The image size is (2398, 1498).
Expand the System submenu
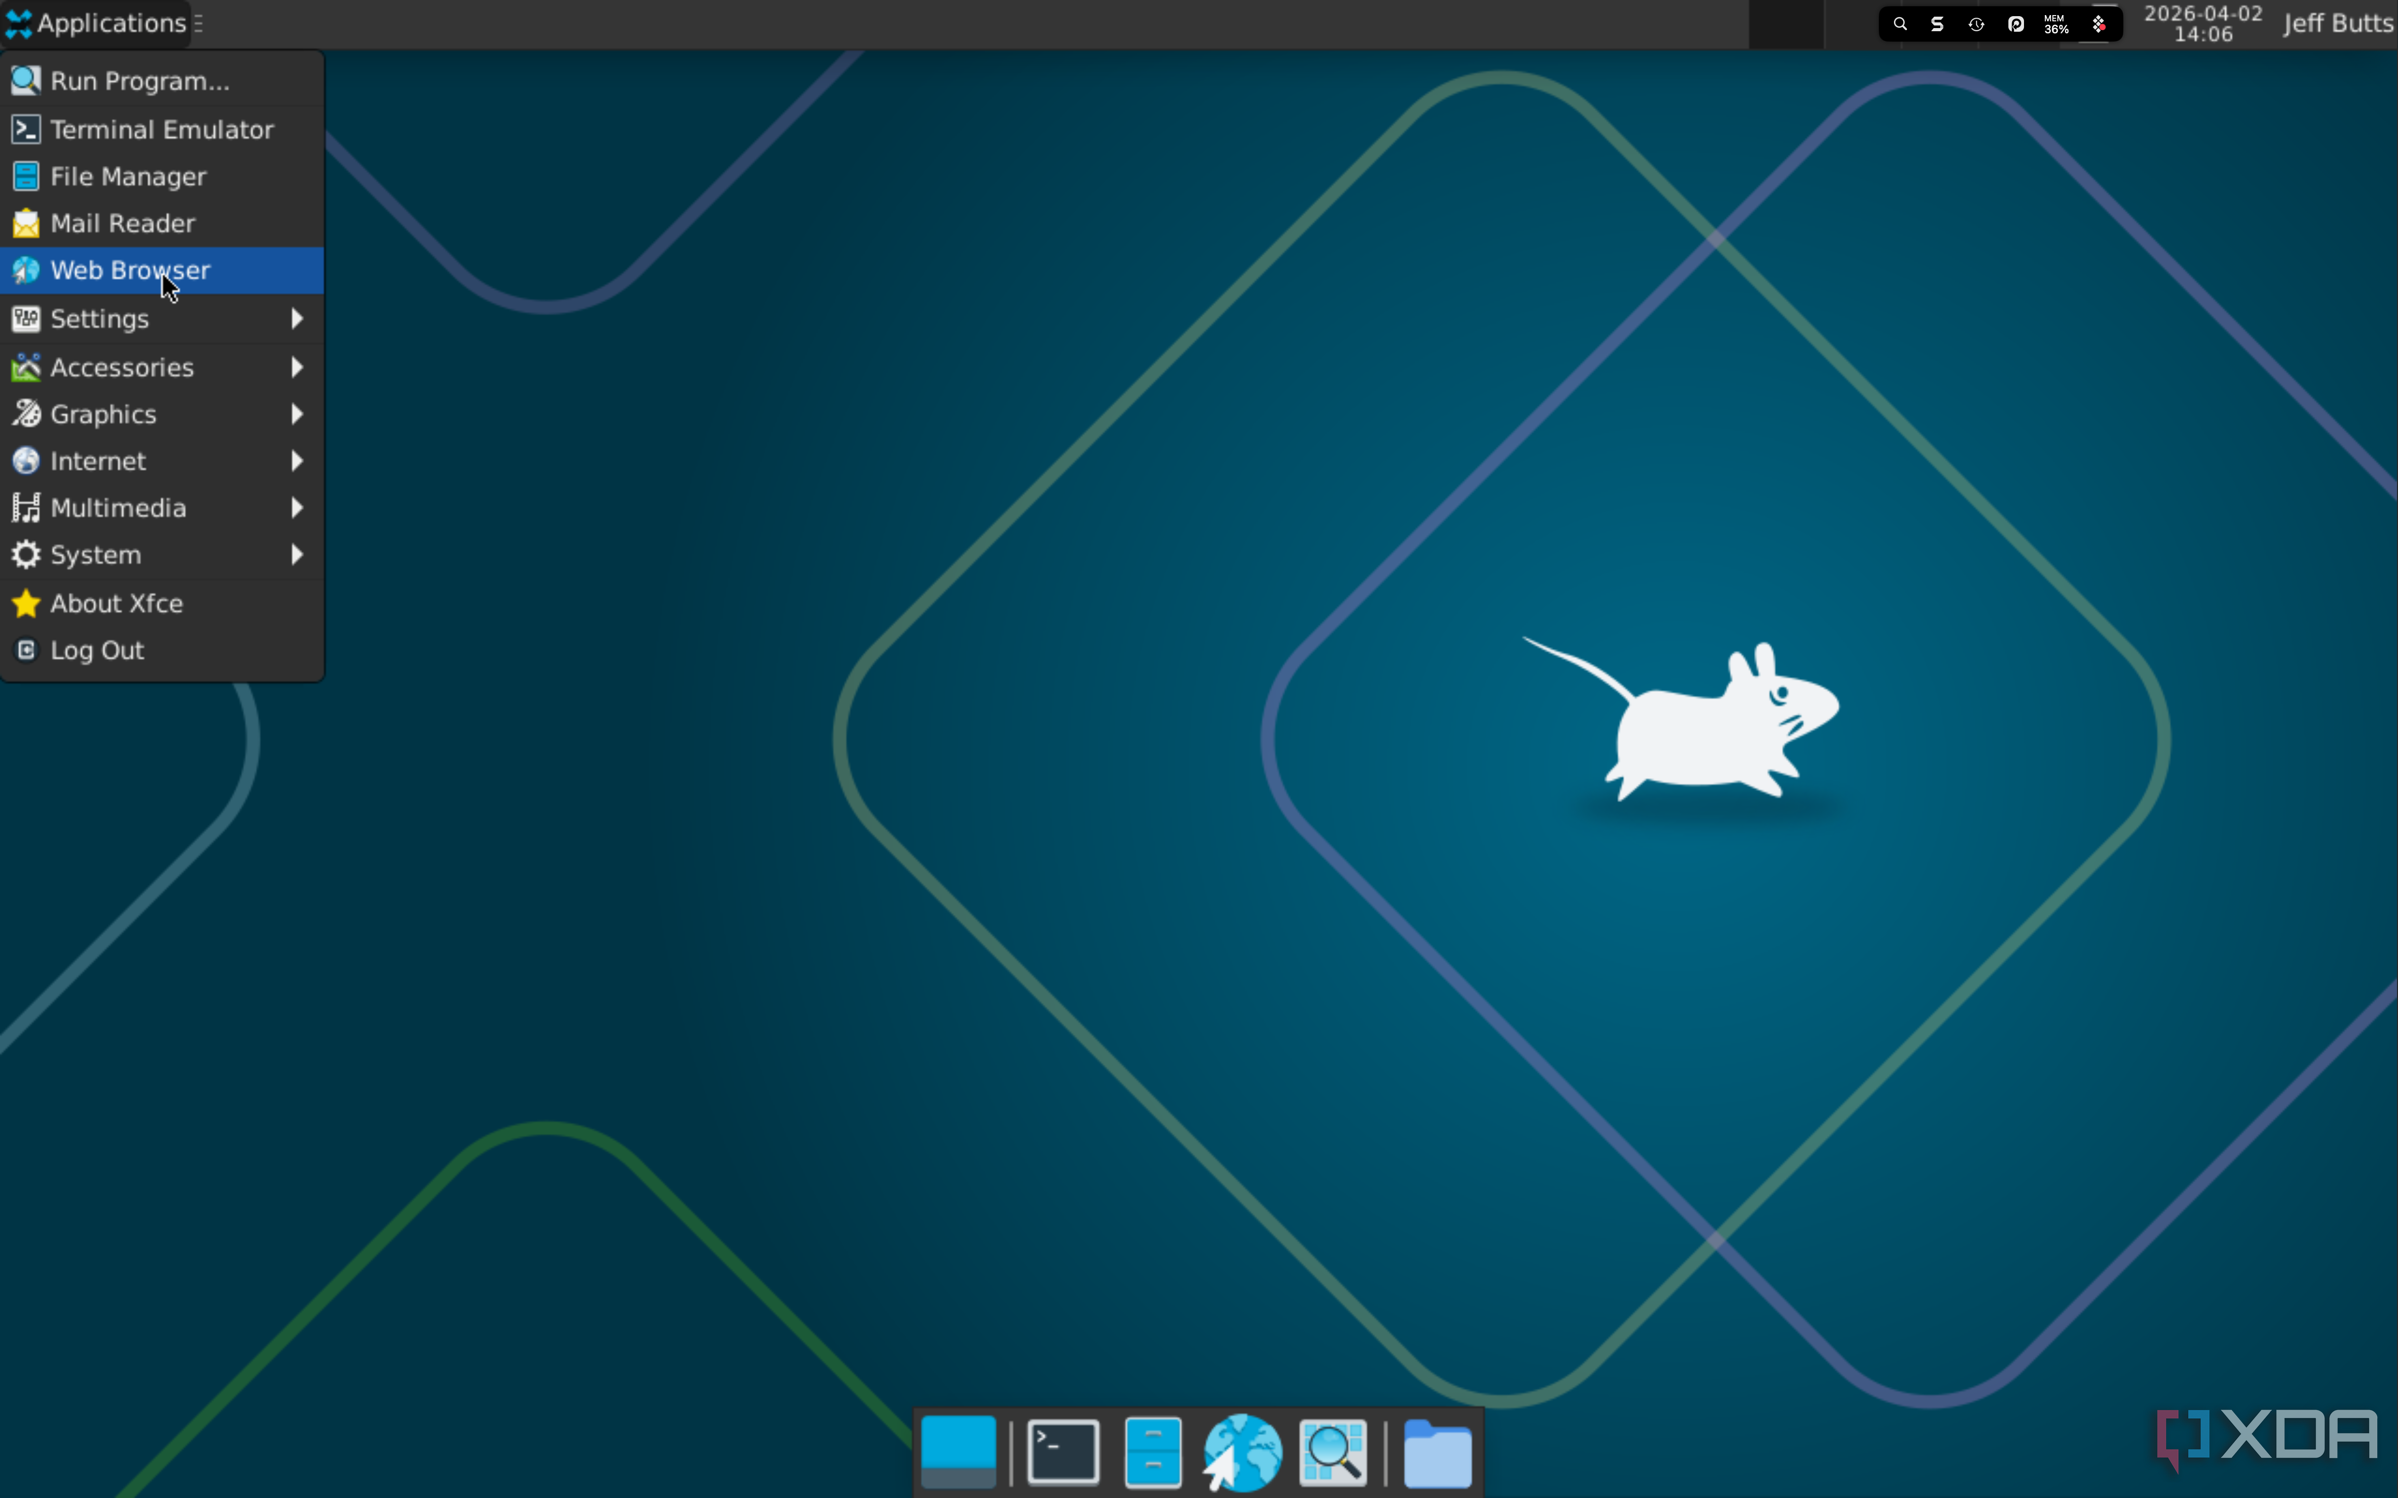[x=162, y=555]
